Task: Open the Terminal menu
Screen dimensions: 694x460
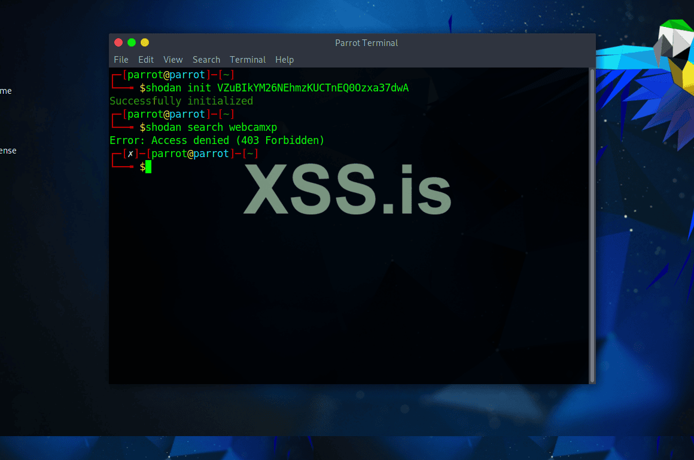Action: (248, 60)
